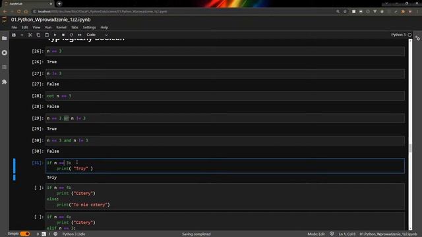
Task: Restart kernel and run all cells icon
Action: pos(80,35)
